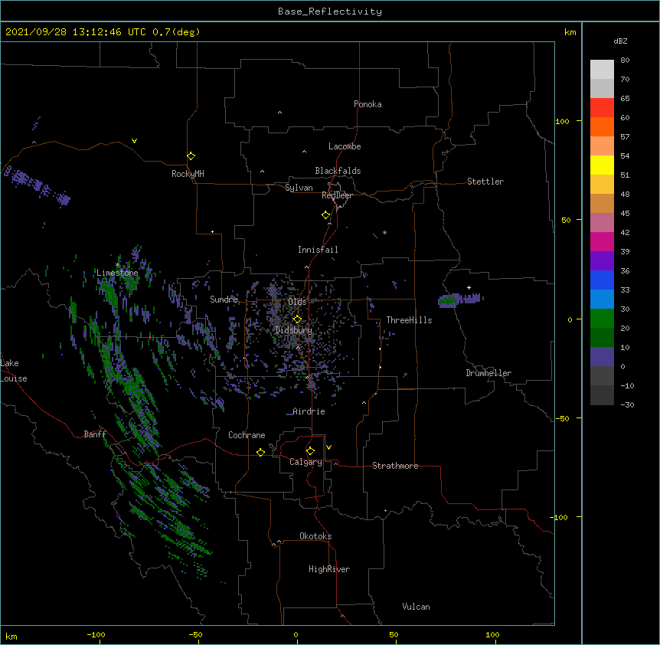Select the yellow diamond marker east of Cochrane
Screen dimensions: 660x645
click(x=260, y=452)
